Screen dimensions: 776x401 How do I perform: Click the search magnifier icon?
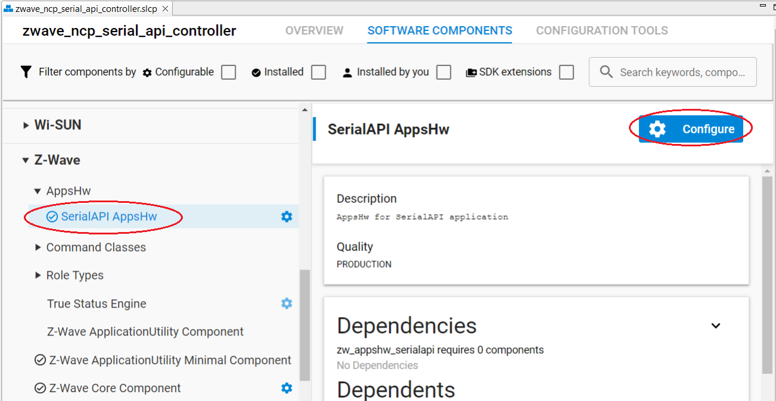(x=606, y=71)
